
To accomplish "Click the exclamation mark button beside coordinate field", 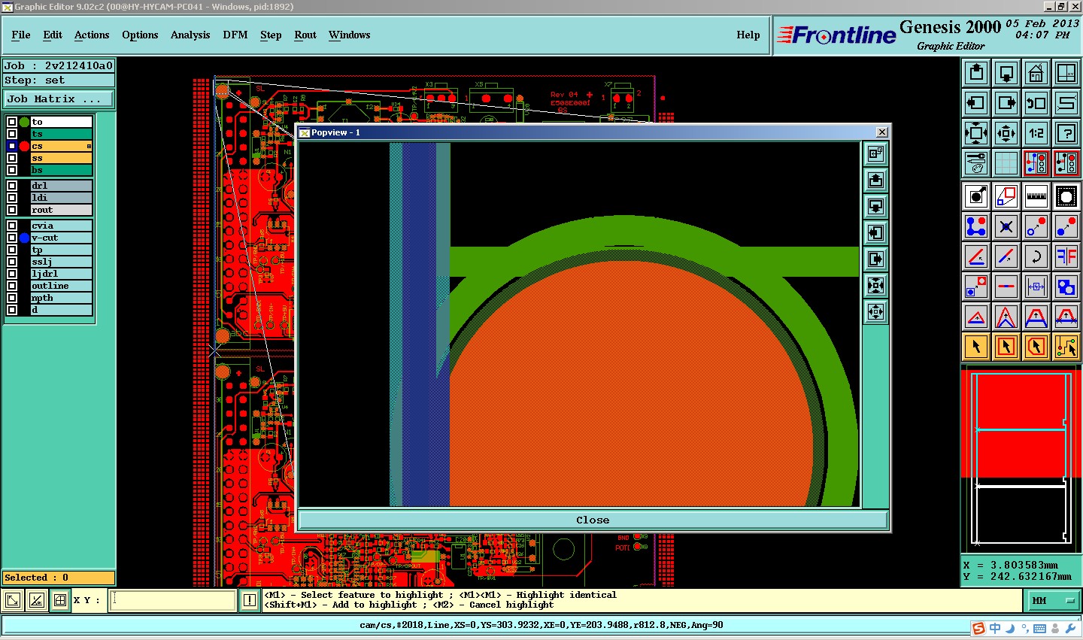I will (250, 600).
